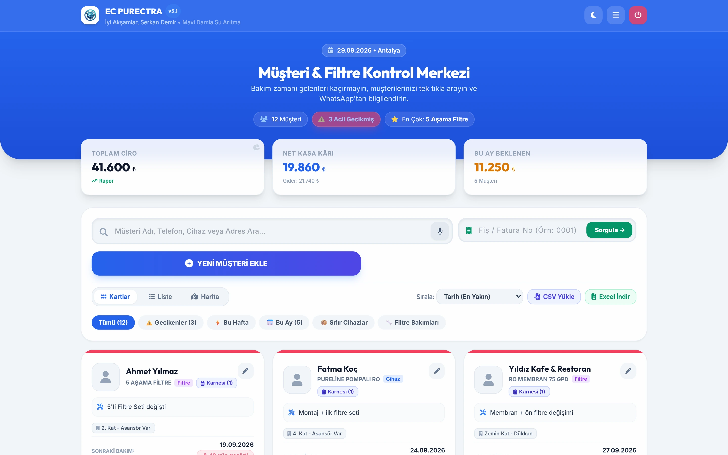The image size is (728, 455).
Task: Click the green Sorgula button
Action: pyautogui.click(x=609, y=230)
